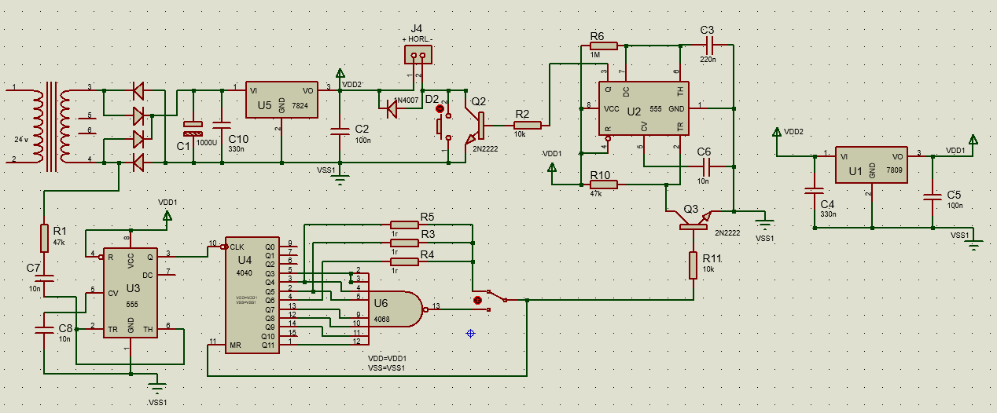Click the "220n" value under C3
The image size is (997, 413).
(x=708, y=60)
